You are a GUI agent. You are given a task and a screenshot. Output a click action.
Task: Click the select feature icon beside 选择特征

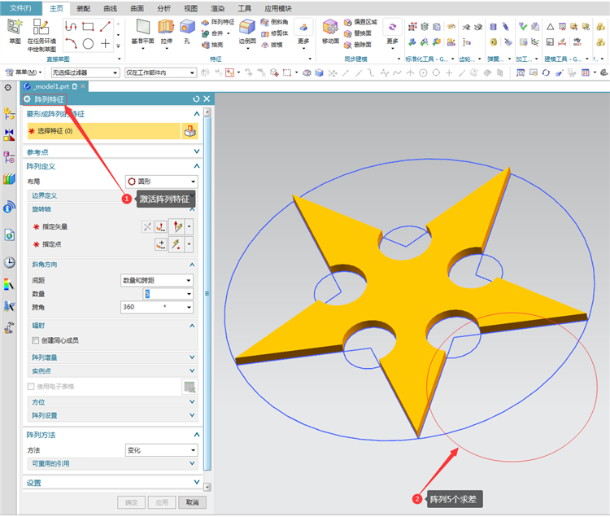click(x=190, y=131)
